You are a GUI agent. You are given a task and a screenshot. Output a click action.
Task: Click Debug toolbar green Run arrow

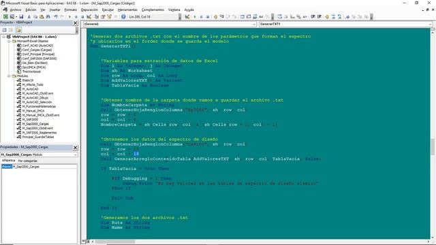[x=195, y=16]
